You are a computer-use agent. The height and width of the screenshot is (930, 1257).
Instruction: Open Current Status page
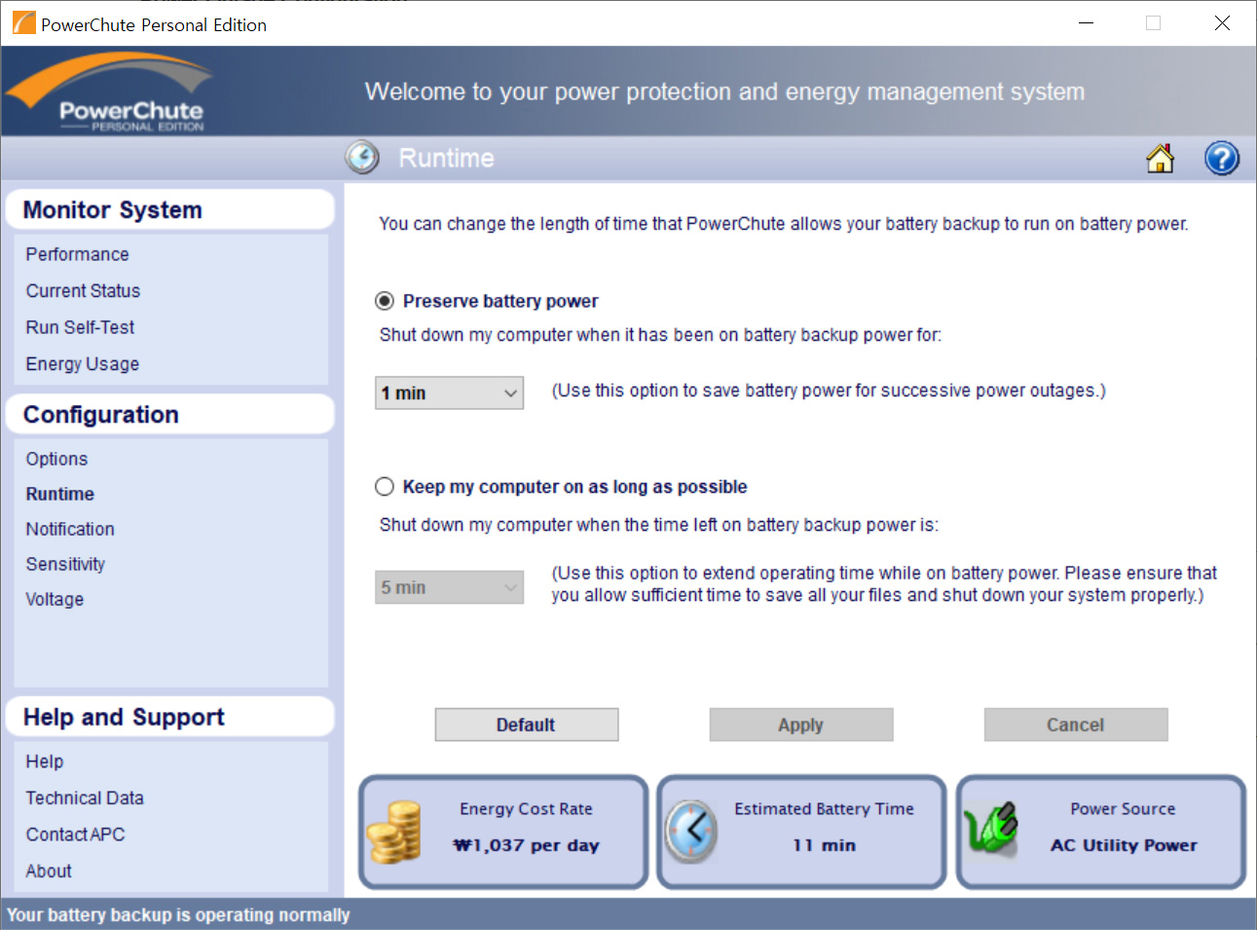pos(83,291)
